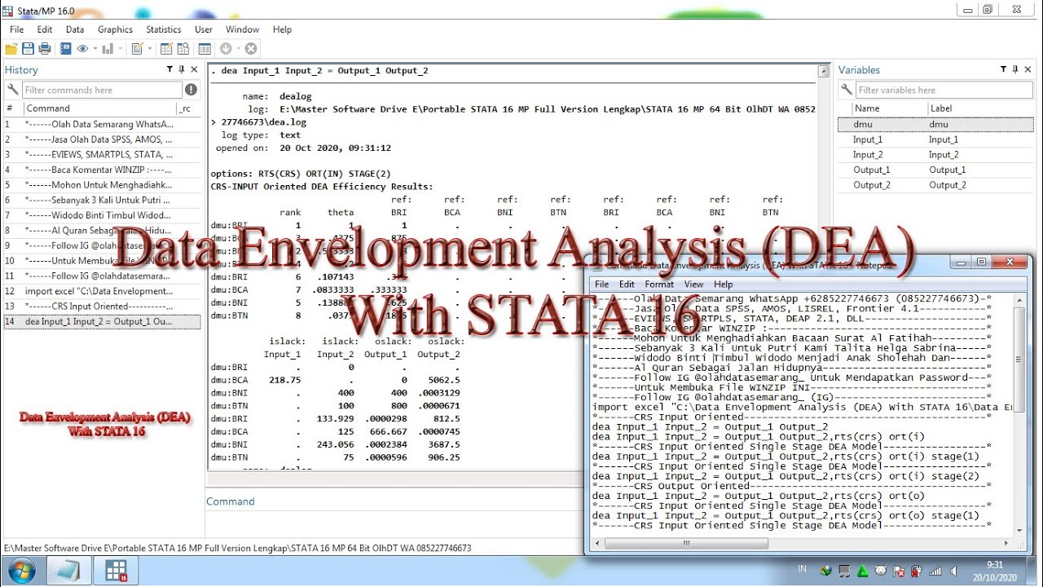
Task: Click the Break (X) toolbar icon
Action: tap(251, 49)
